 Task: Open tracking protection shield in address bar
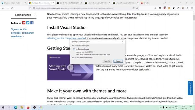coord(30,8)
